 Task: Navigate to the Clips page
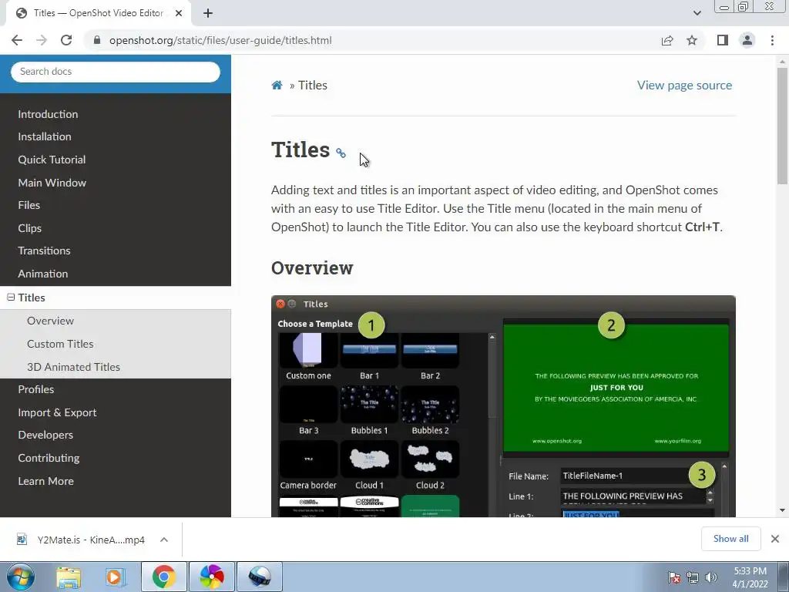click(x=30, y=228)
